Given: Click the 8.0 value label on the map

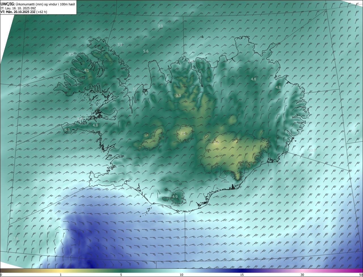Looking at the screenshot, I should click(80, 119).
